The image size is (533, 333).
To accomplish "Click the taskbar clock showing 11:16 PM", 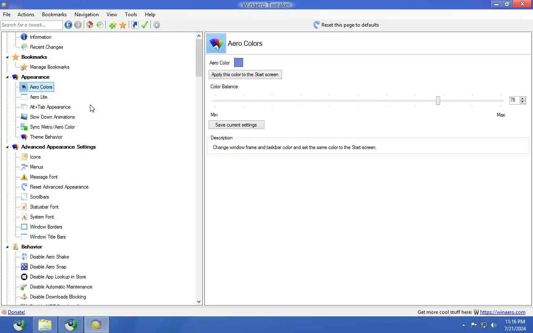I will [515, 325].
